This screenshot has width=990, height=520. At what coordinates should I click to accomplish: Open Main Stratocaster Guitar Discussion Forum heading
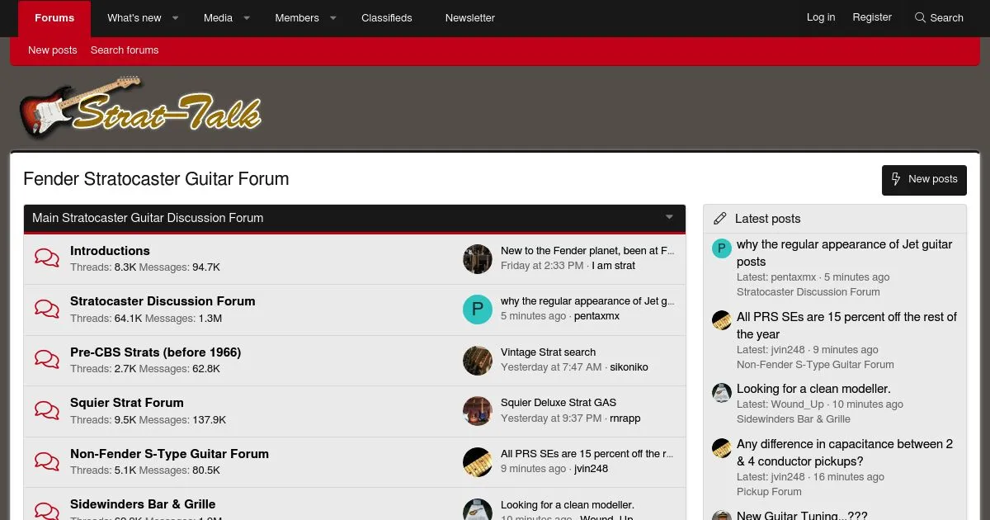point(148,218)
